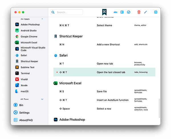Delete the shortcut with the red trash icon
This screenshot has width=171, height=139.
(x=139, y=12)
